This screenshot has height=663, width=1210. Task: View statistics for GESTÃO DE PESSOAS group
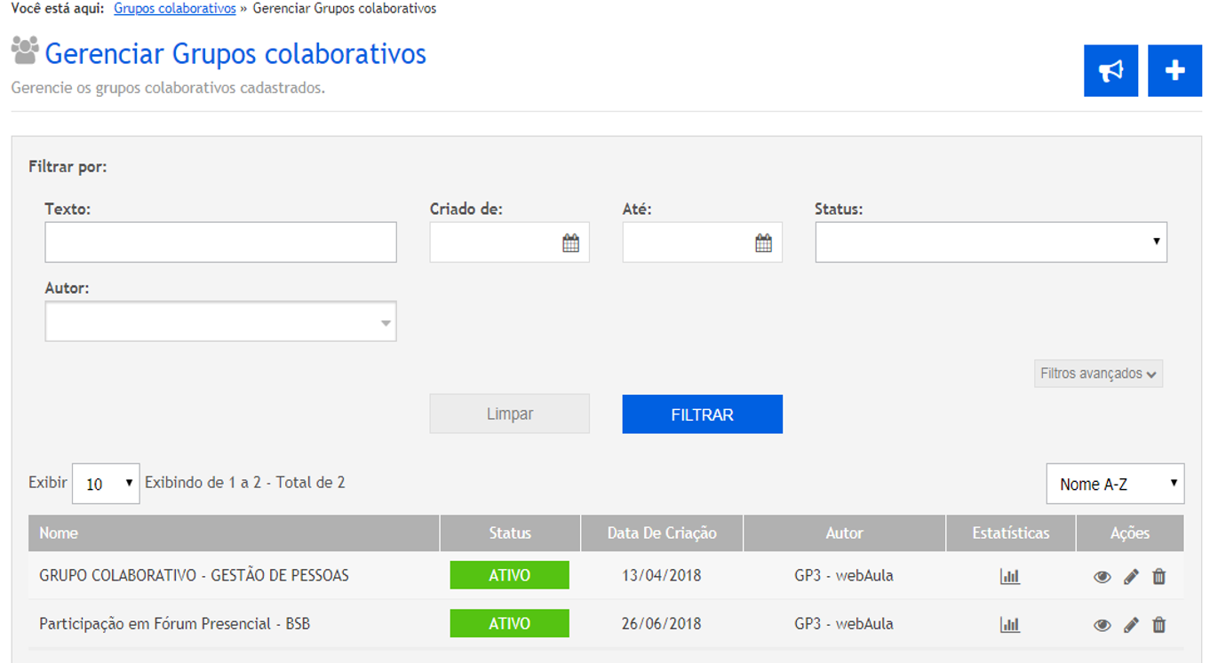tap(1010, 577)
